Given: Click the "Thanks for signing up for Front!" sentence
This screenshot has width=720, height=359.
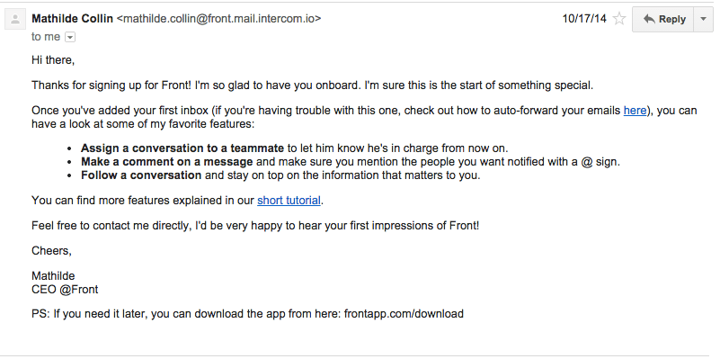Looking at the screenshot, I should [111, 85].
